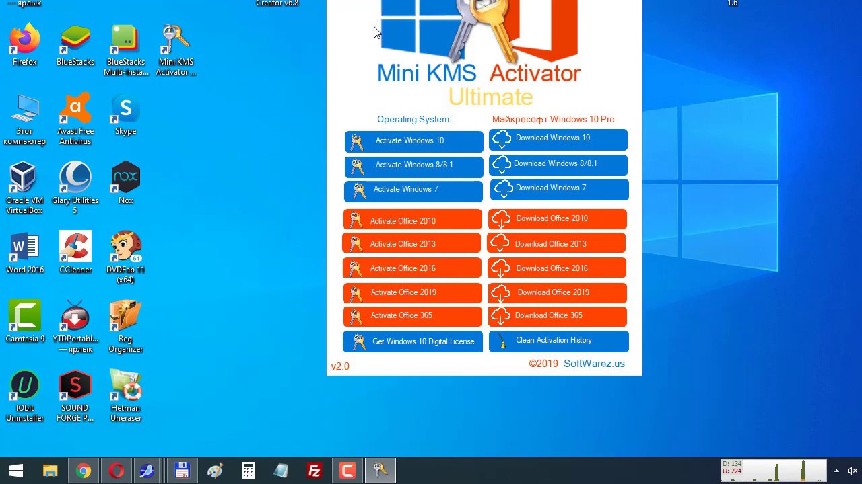Select Oracle VM VirtualBox icon
The width and height of the screenshot is (862, 484).
click(25, 189)
